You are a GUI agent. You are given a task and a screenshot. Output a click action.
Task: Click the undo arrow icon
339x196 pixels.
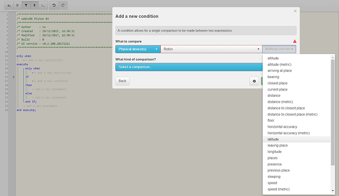(x=54, y=5)
